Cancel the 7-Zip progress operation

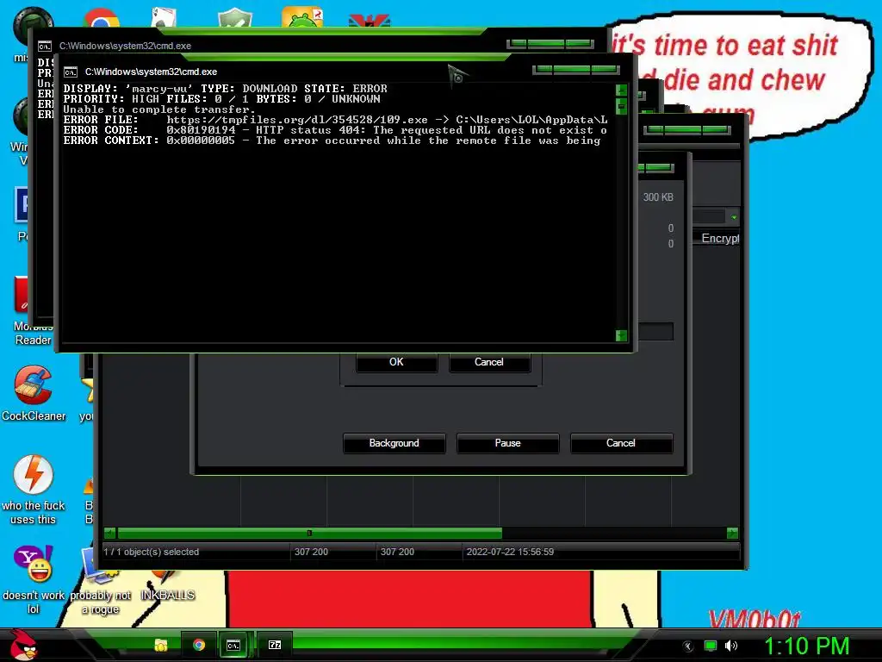point(620,443)
